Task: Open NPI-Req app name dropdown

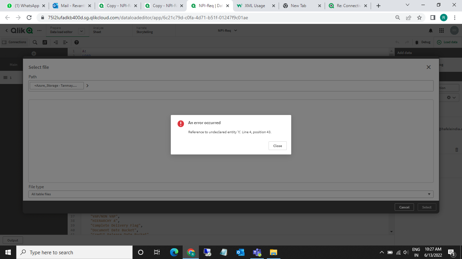Action: [228, 30]
